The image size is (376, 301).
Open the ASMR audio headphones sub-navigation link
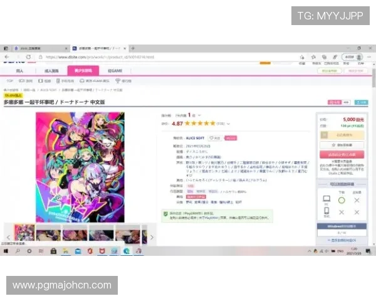(94, 81)
